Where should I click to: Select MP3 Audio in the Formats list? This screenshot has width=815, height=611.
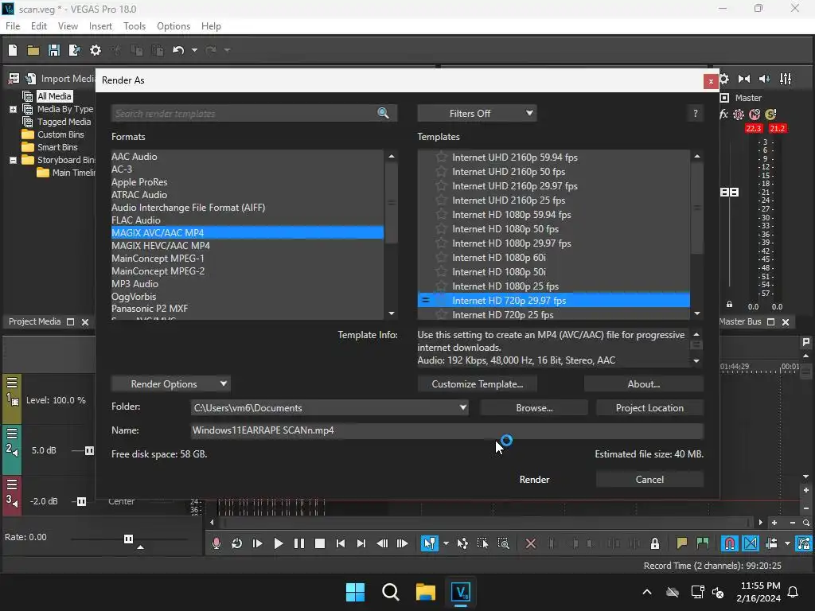[248, 284]
